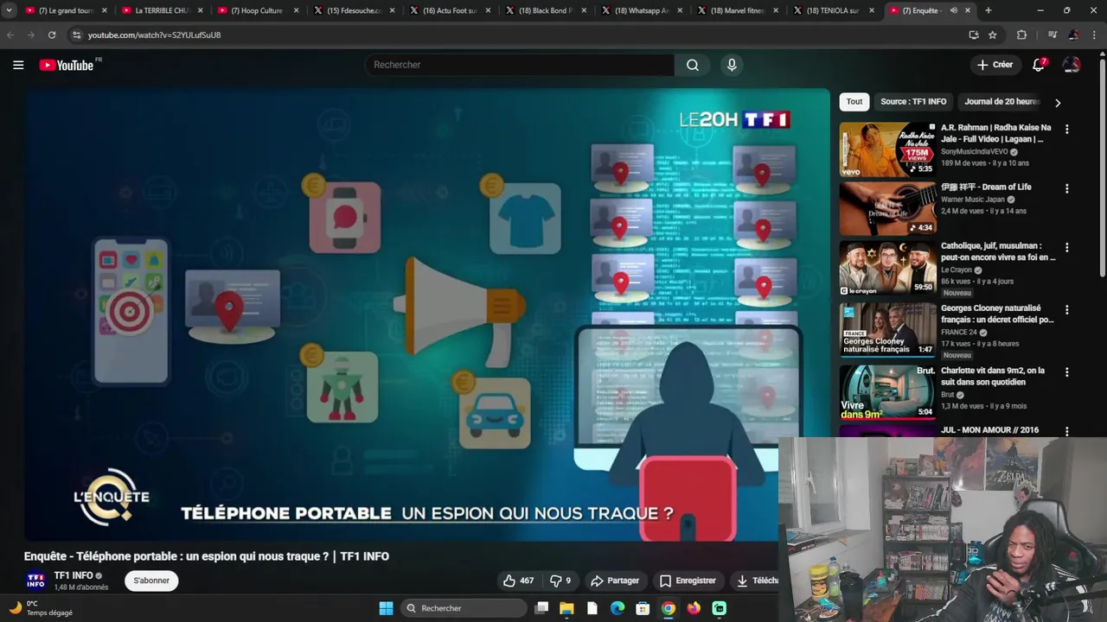Open weather widget Temps dégagé
Screen dimensions: 1107x622
click(40, 608)
